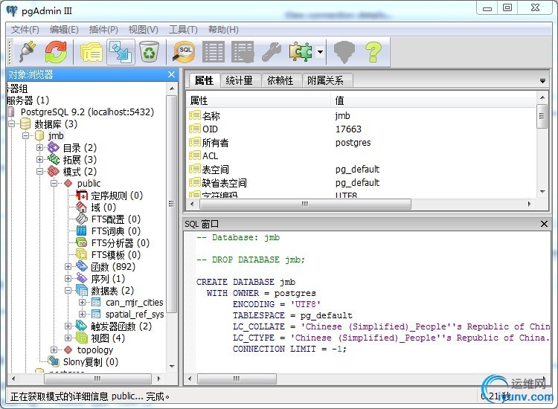Open the tab list dropdown arrow
The image size is (558, 409).
542,81
